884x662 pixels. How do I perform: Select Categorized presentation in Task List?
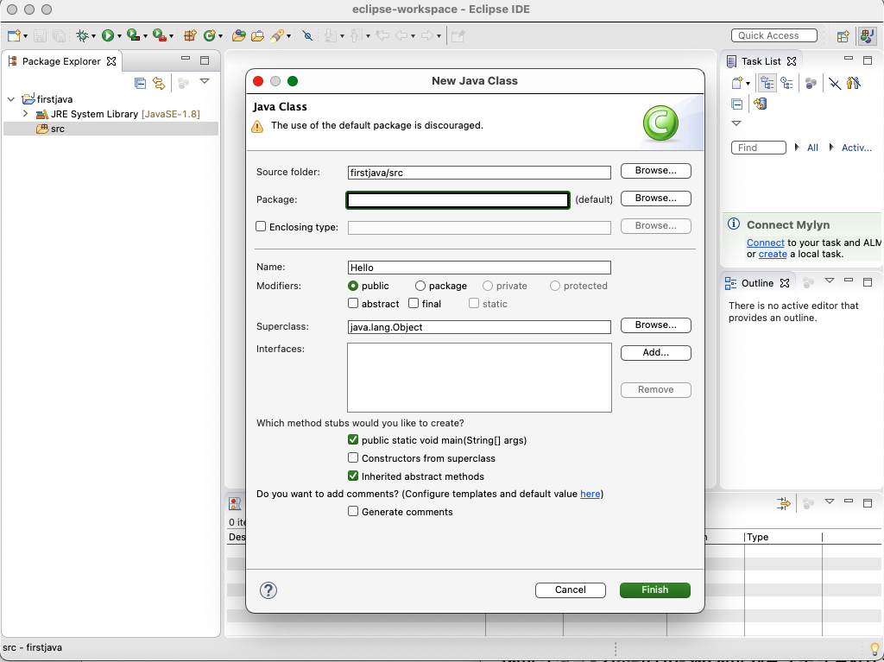click(x=767, y=83)
